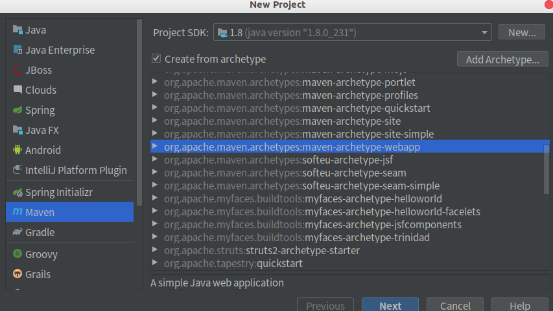Click the Clouds icon in project list
The height and width of the screenshot is (311, 553).
click(18, 91)
